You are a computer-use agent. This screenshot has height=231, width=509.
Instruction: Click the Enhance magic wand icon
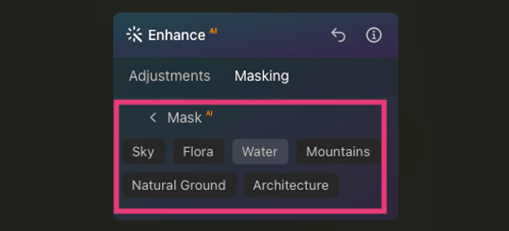pyautogui.click(x=134, y=35)
